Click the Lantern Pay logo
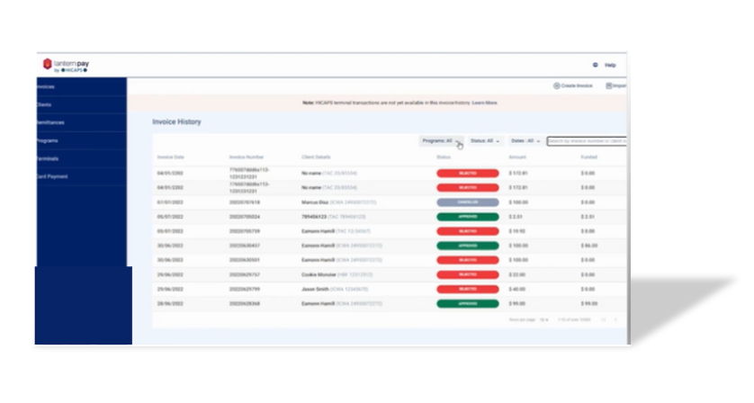 [66, 66]
